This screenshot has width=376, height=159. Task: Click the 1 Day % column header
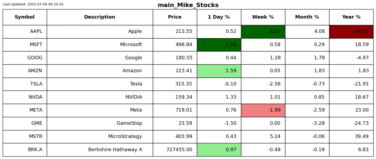click(219, 17)
